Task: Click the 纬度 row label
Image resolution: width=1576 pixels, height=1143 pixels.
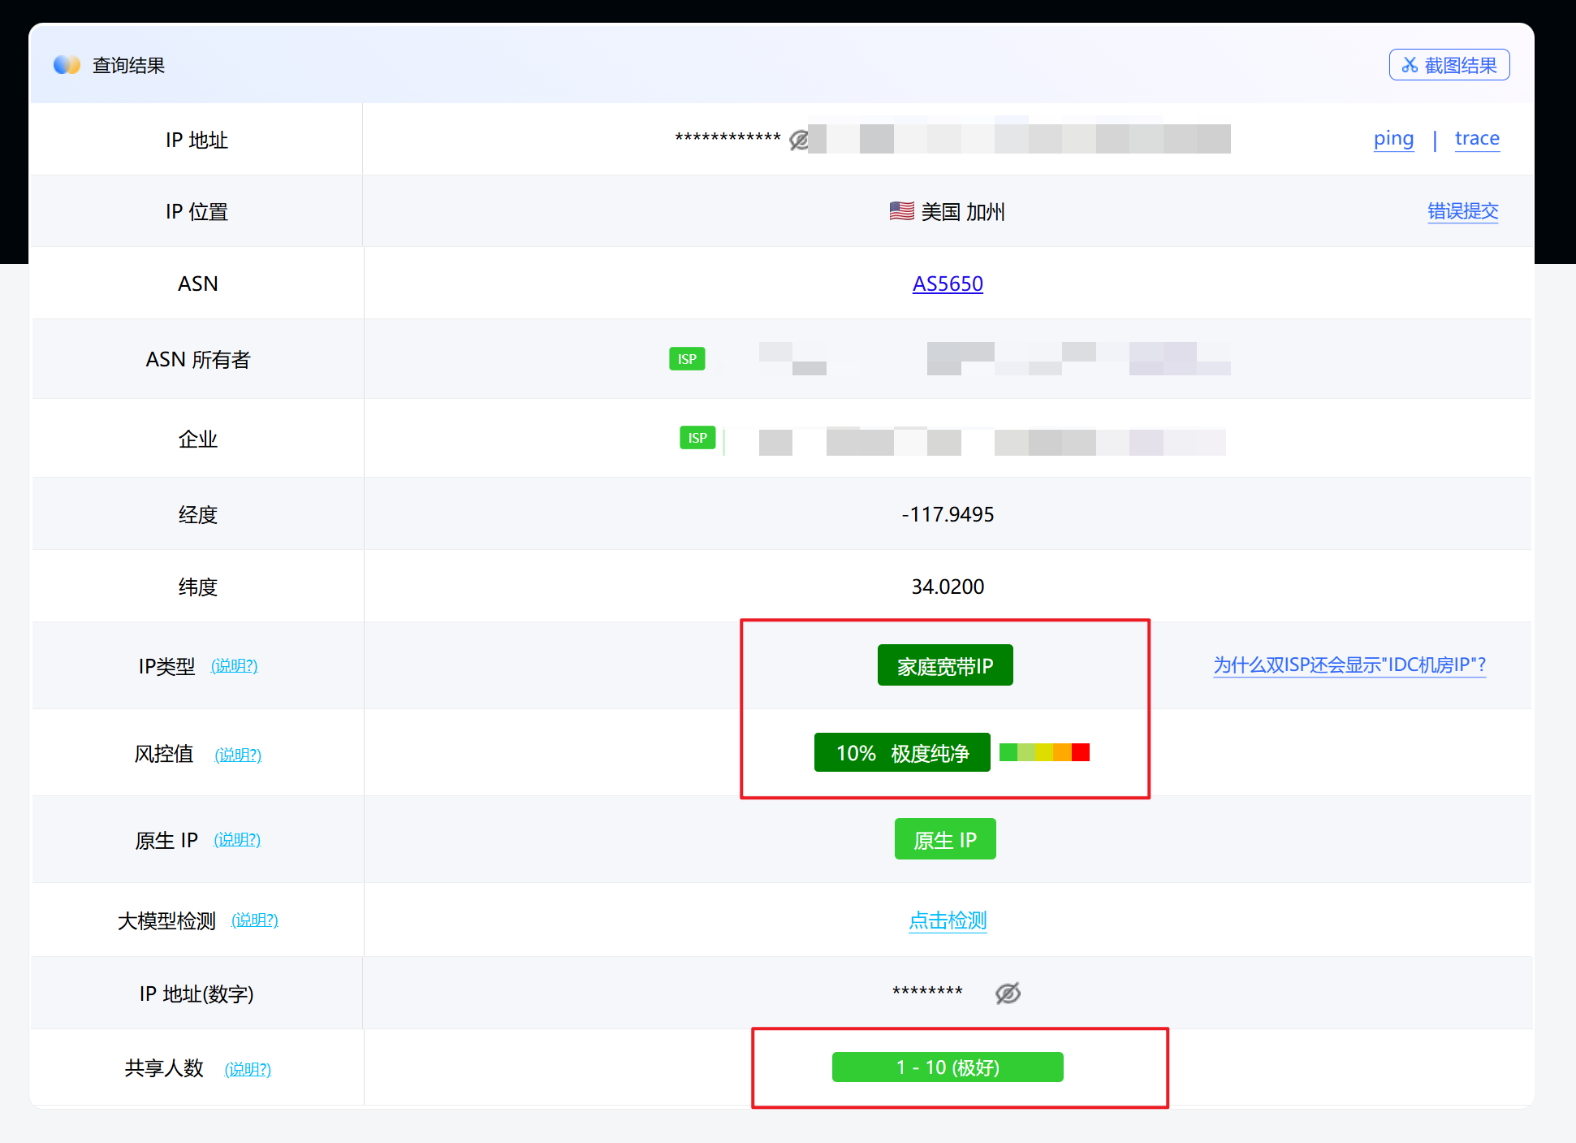Action: [197, 587]
